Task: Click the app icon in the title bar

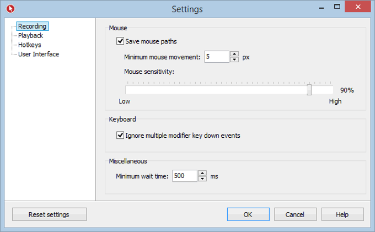Action: (10, 8)
